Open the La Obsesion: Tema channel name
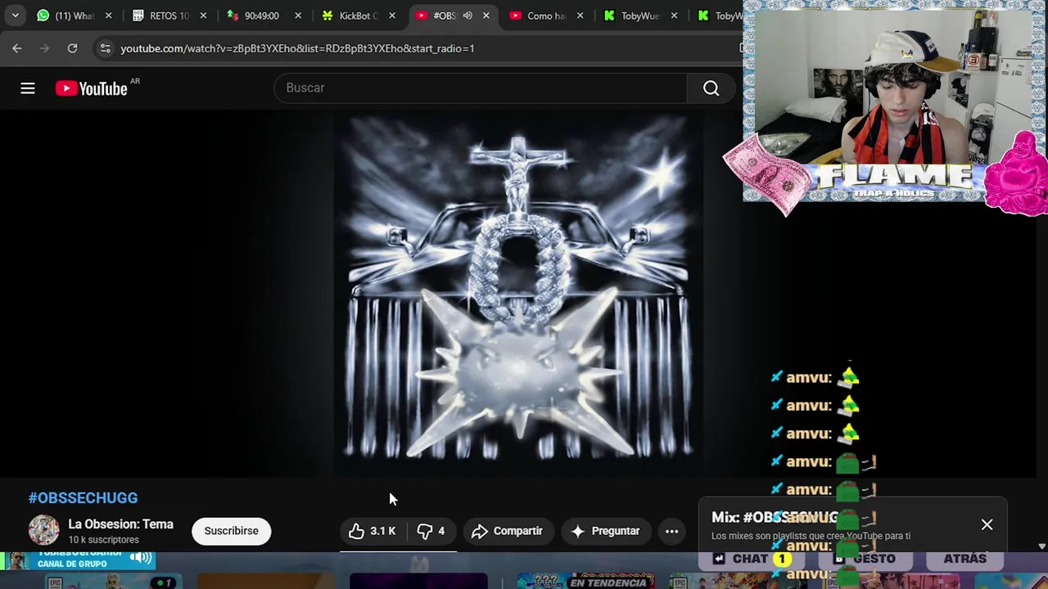1048x589 pixels. point(120,524)
